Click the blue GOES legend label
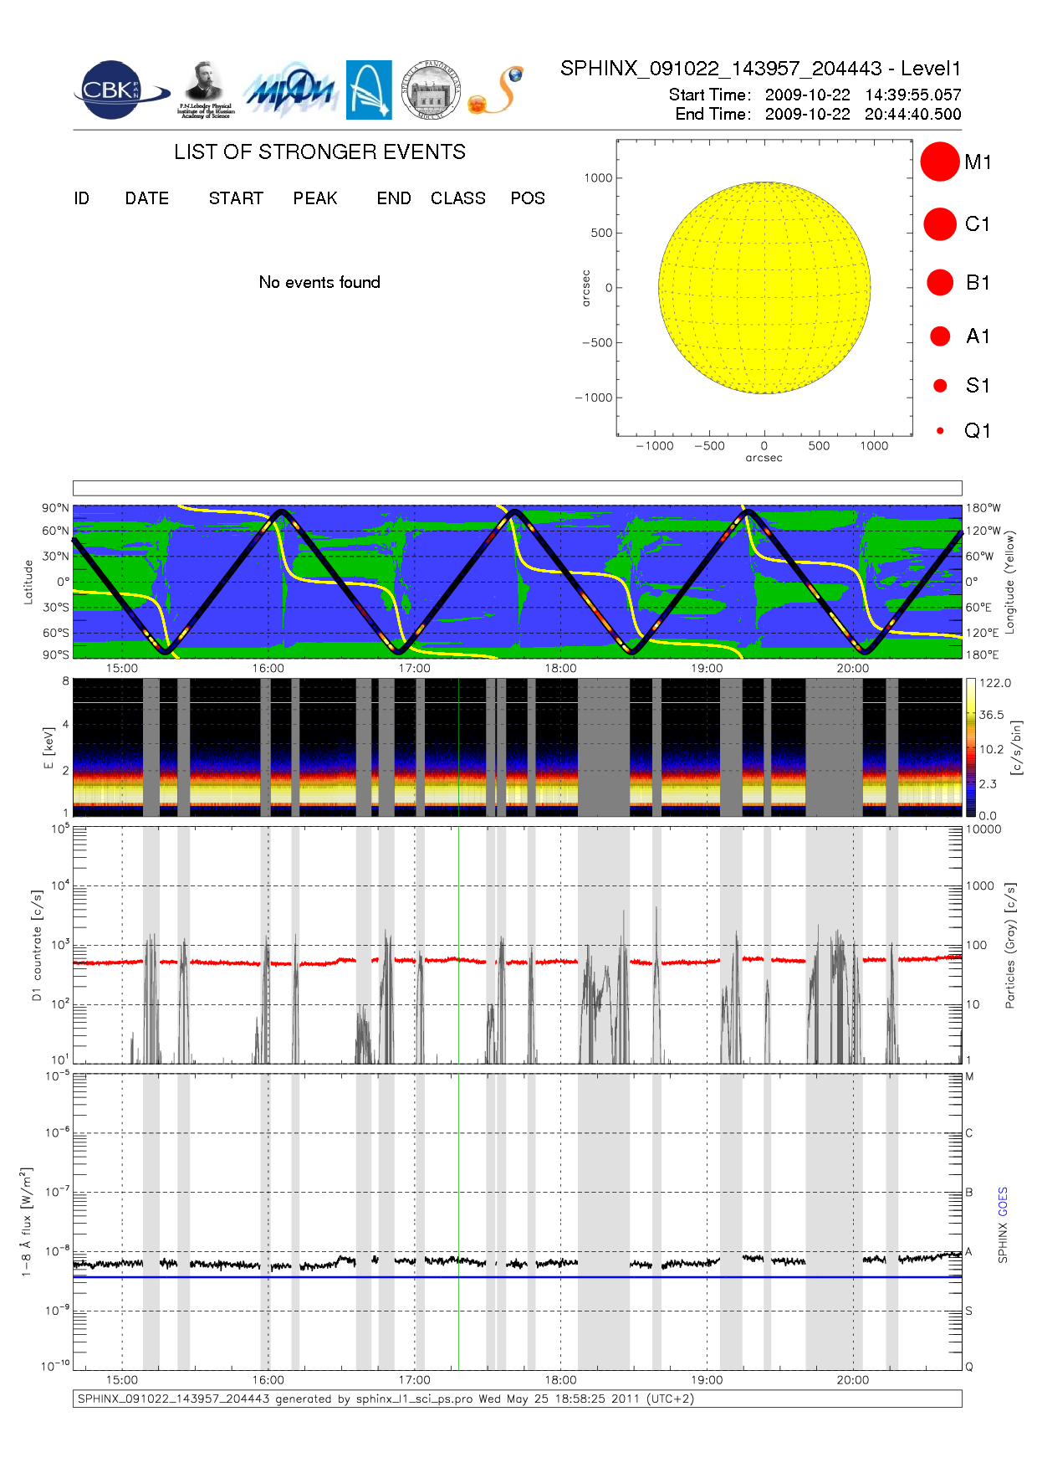 (x=1003, y=1202)
